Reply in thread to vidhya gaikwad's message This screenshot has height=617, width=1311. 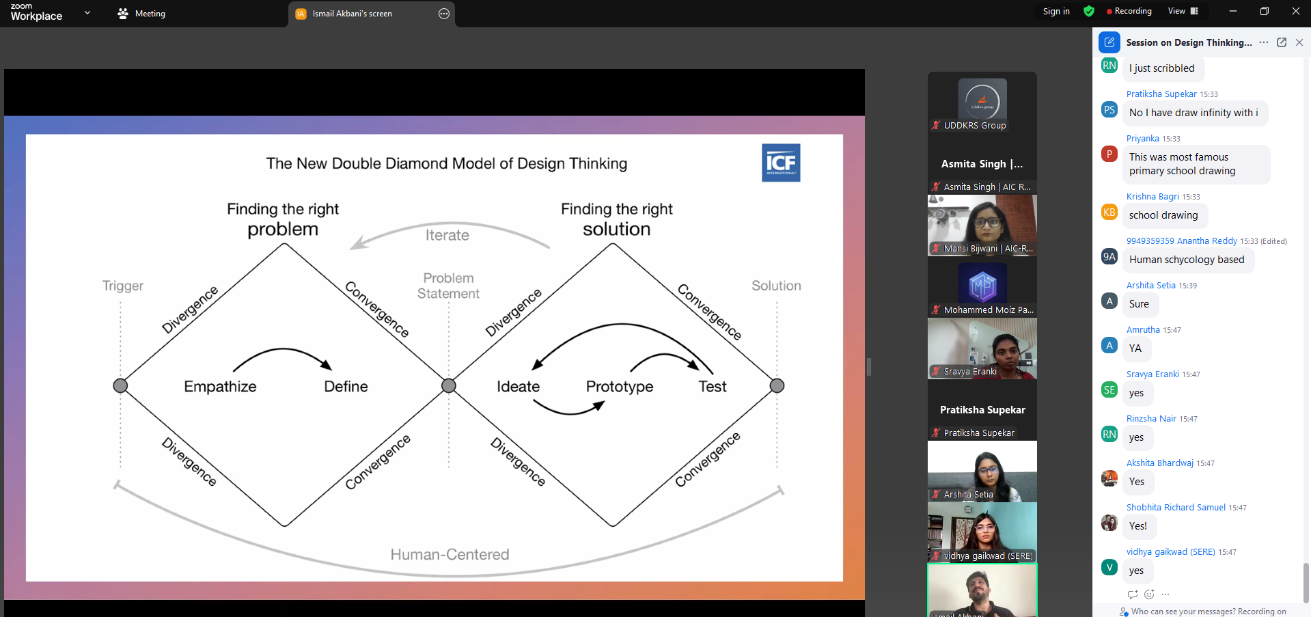[x=1133, y=594]
